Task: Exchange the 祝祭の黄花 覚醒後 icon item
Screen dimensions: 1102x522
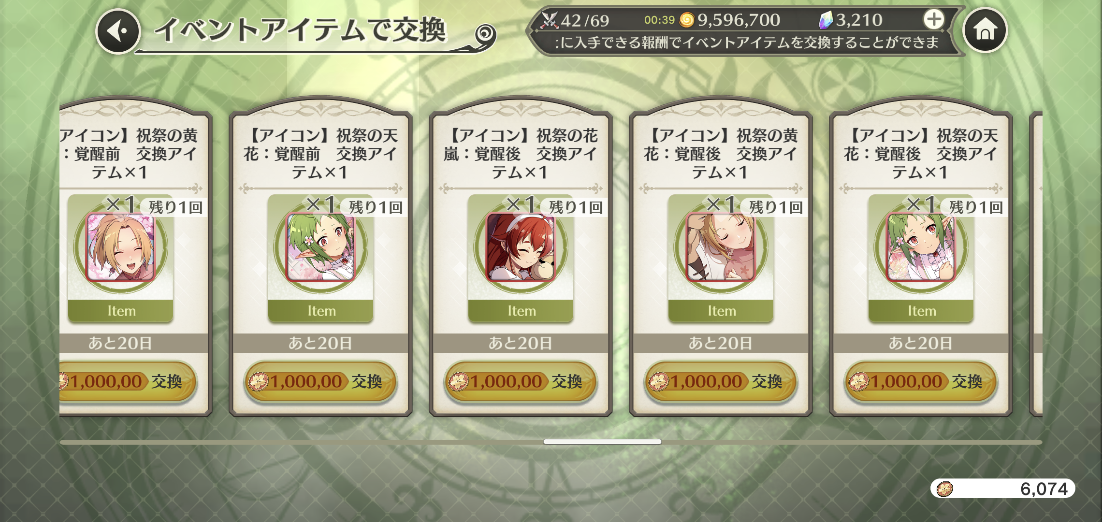Action: tap(721, 382)
